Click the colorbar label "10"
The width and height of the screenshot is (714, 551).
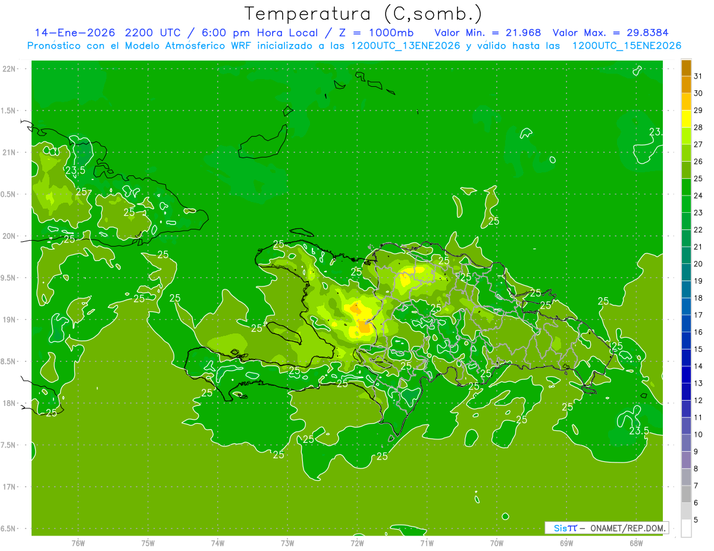pos(699,434)
